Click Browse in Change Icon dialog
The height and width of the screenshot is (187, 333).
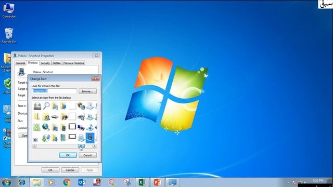tap(87, 91)
